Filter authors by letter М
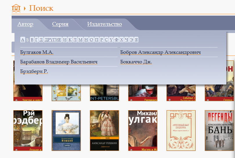This screenshot has height=158, width=235. coord(80,40)
